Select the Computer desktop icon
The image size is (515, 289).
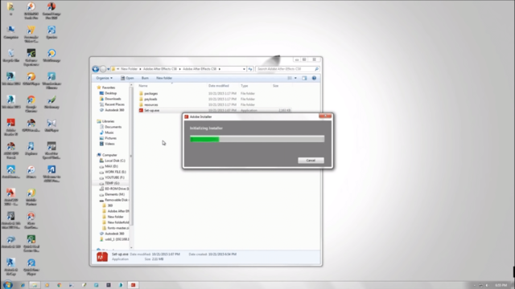10,33
